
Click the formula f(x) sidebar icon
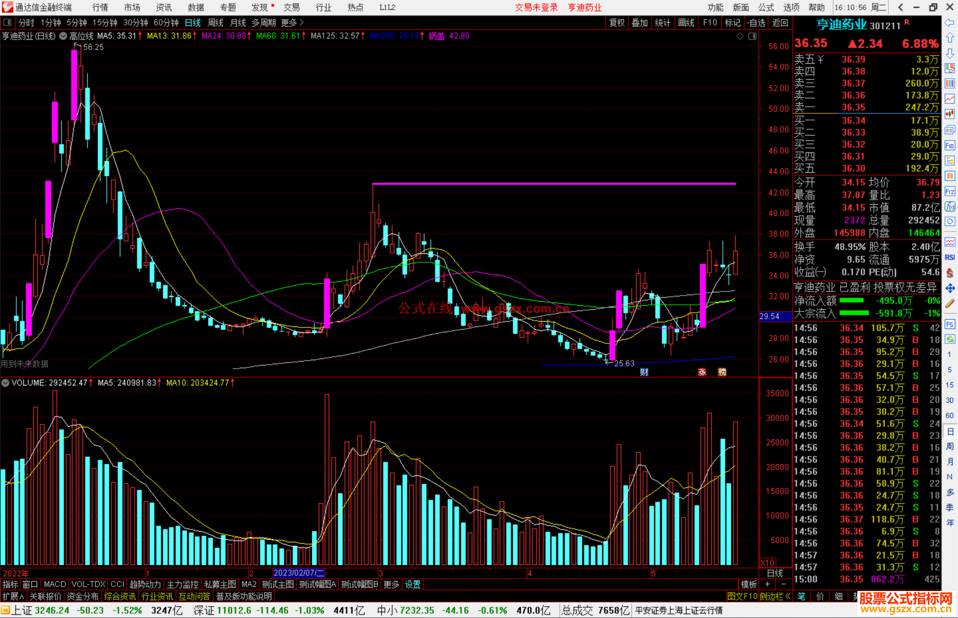tap(950, 206)
